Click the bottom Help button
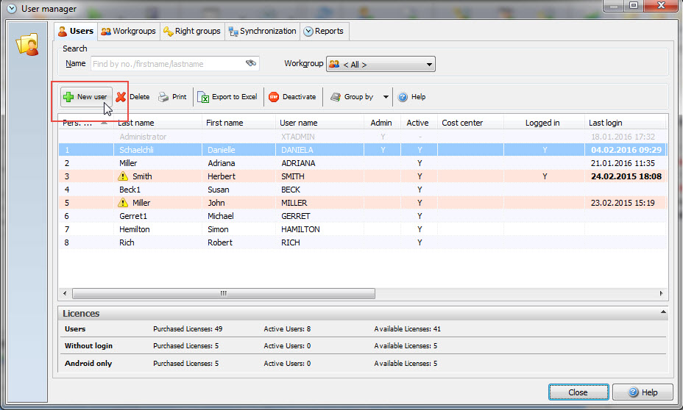 [x=642, y=392]
